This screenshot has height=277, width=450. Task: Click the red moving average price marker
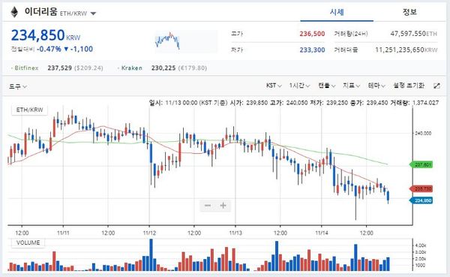click(421, 188)
